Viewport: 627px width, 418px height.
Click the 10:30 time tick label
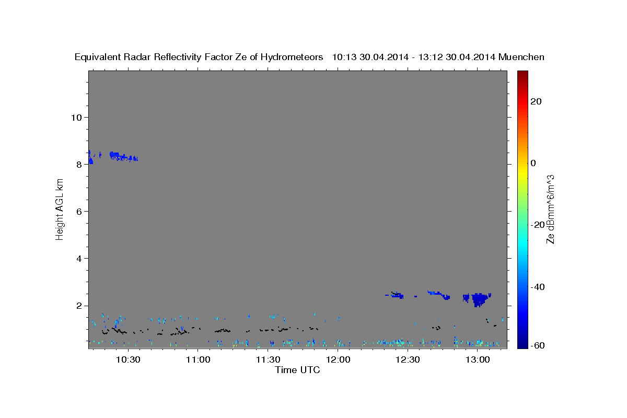point(127,359)
